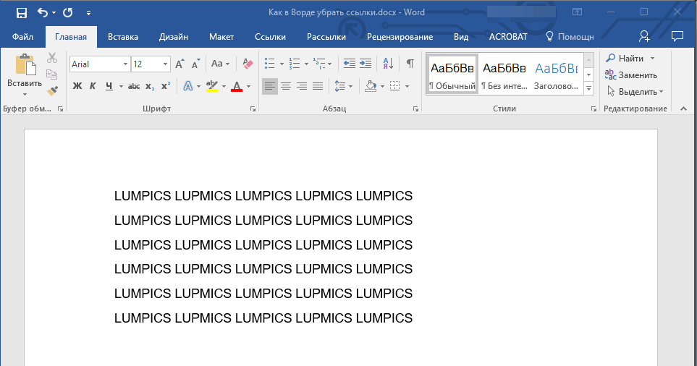Apply the red font color swatch

(x=236, y=87)
